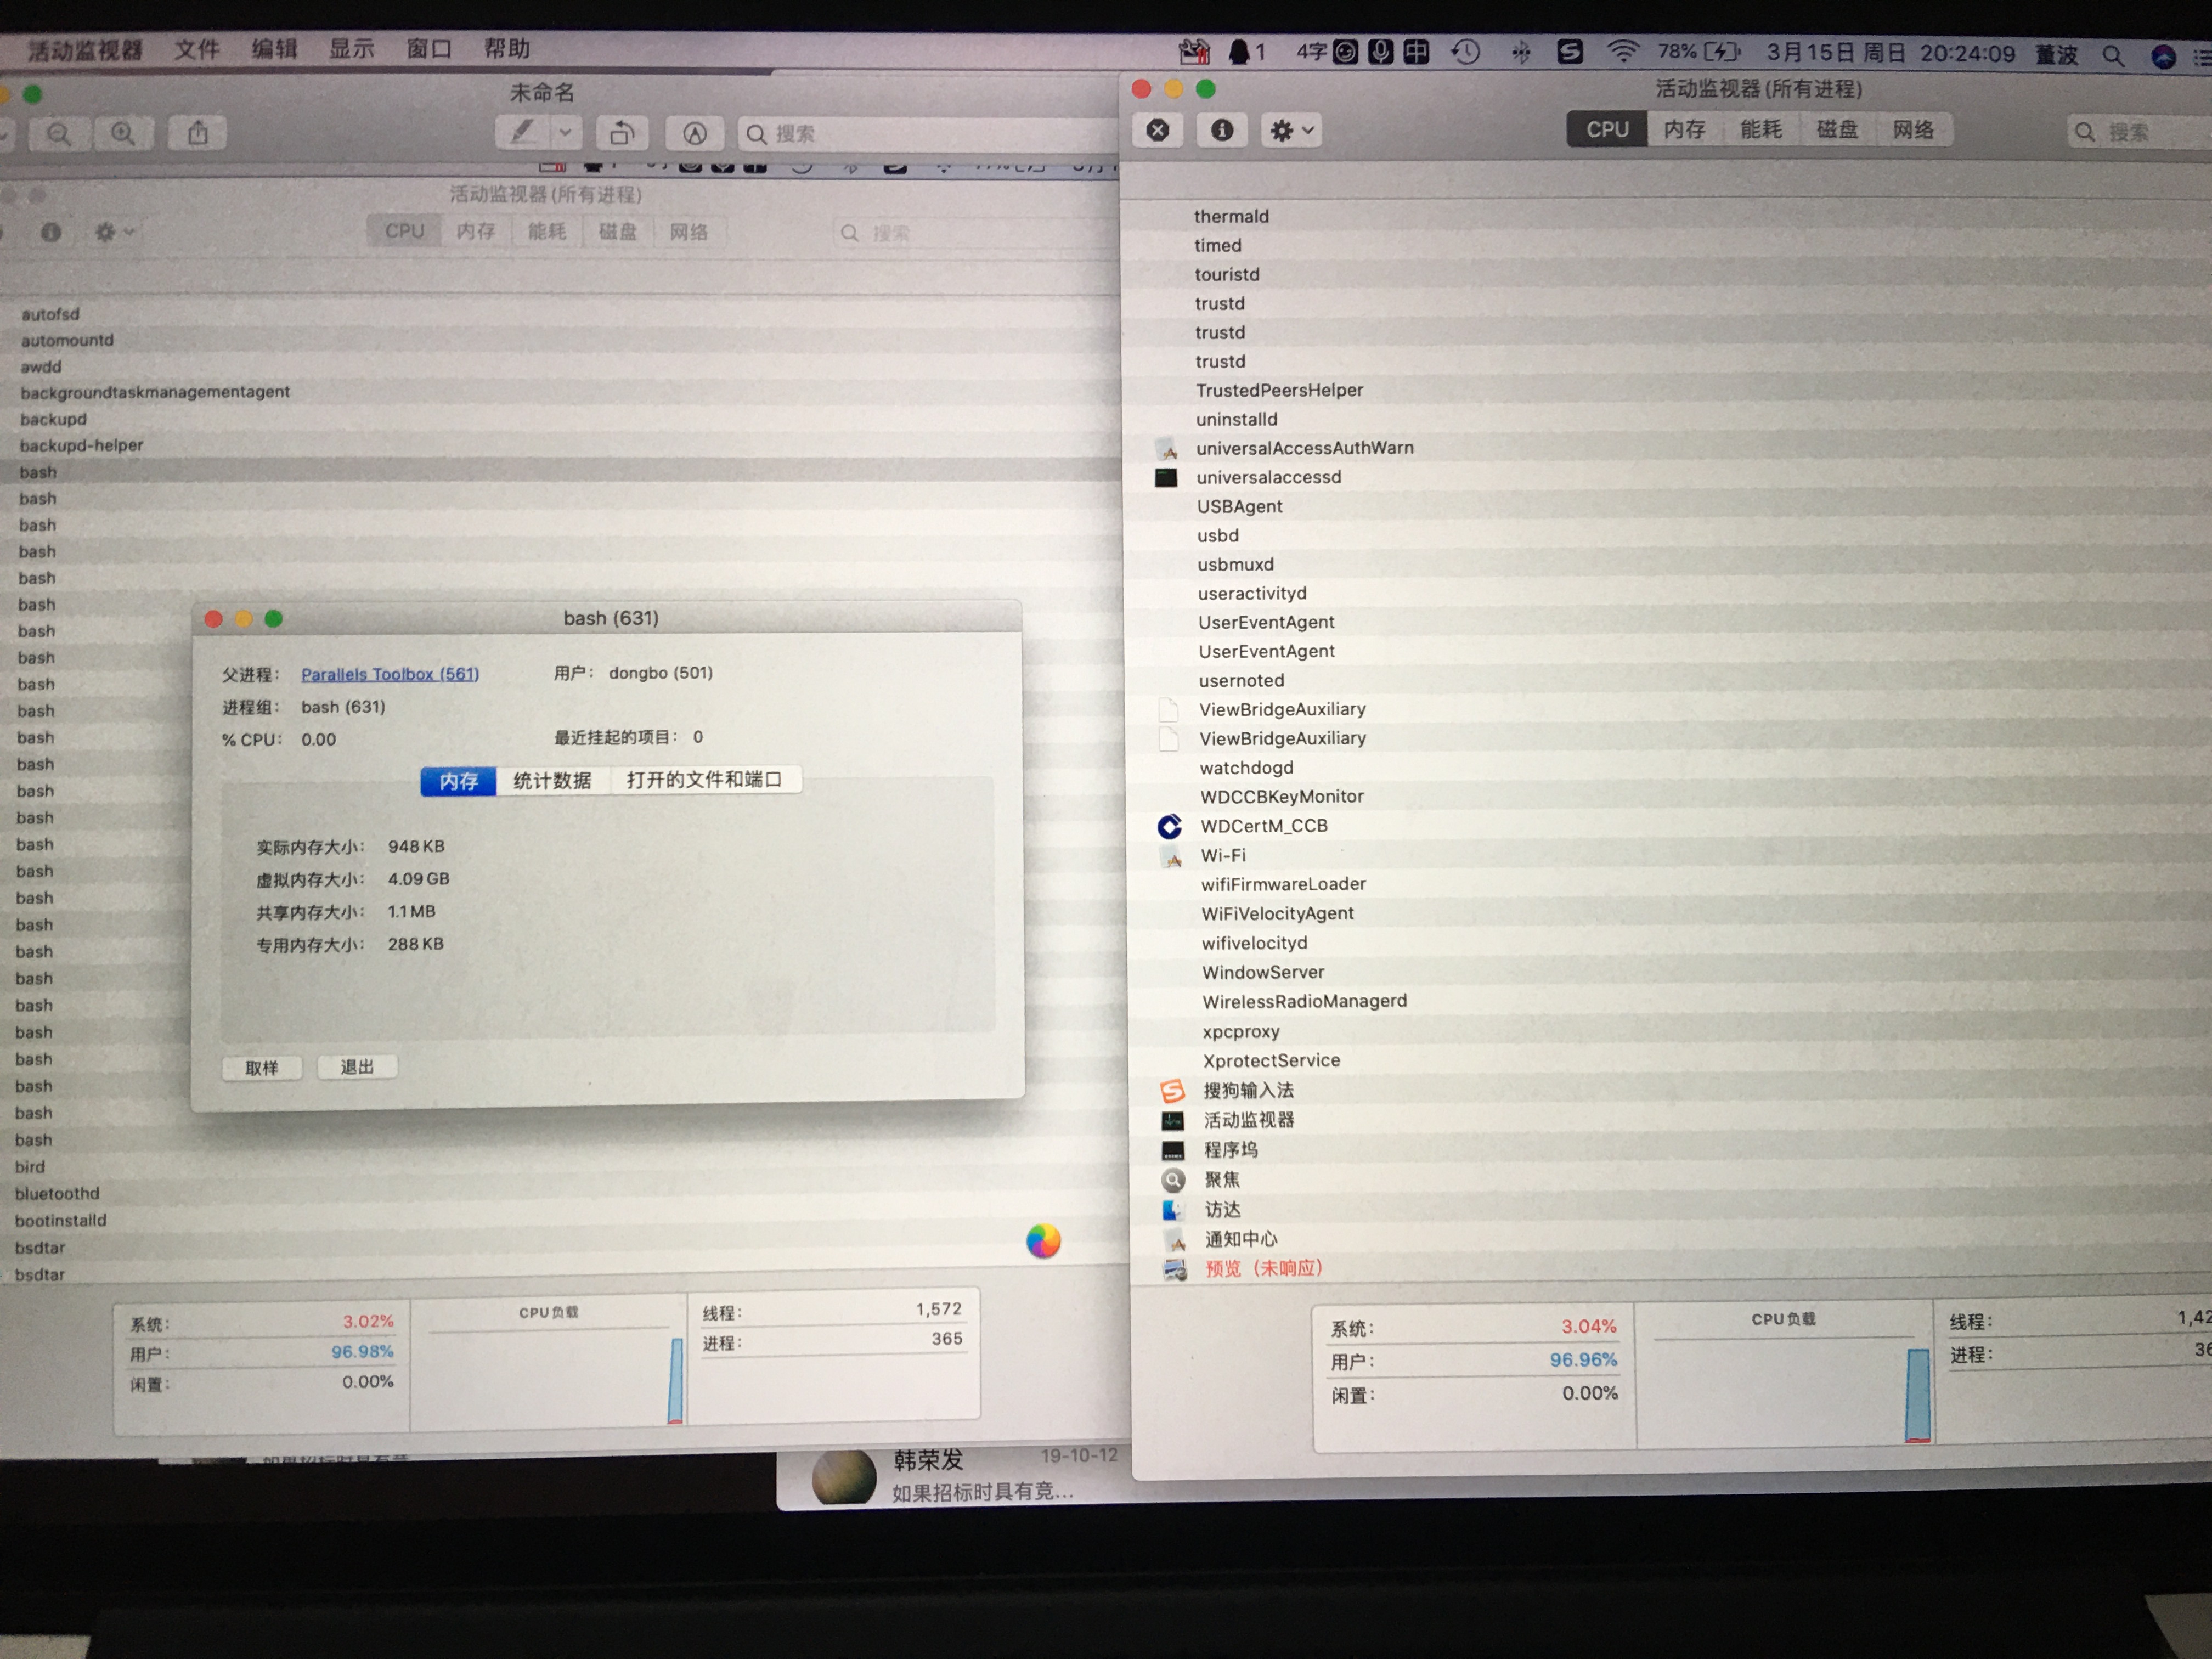Click the Preview share icon
Image resolution: width=2212 pixels, height=1659 pixels.
click(x=198, y=133)
